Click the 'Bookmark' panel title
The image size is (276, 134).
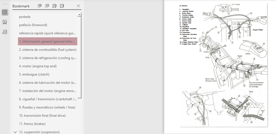tap(21, 6)
